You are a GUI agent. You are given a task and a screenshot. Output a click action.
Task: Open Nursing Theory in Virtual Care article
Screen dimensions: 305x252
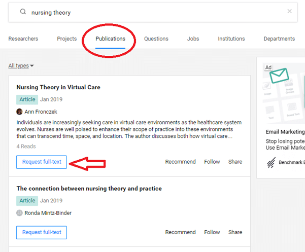pos(58,87)
